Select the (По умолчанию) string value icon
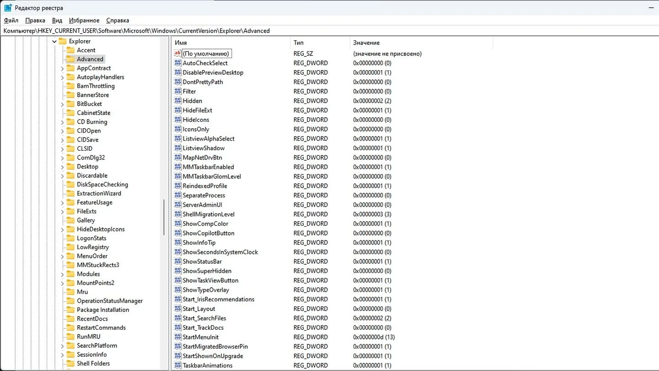 (178, 54)
